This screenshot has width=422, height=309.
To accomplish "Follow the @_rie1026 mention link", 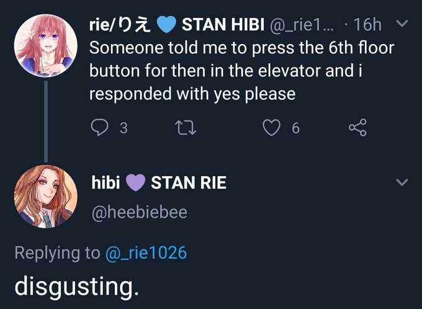I will click(146, 253).
